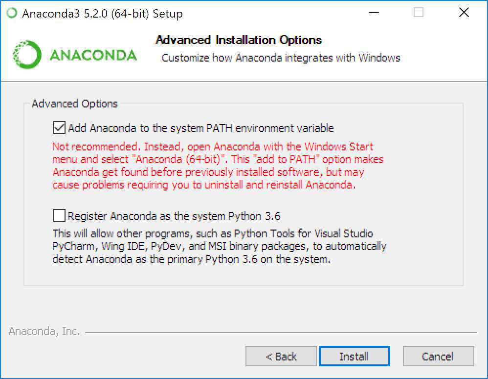This screenshot has width=488, height=379.
Task: Go back with the < Back button
Action: tap(281, 356)
